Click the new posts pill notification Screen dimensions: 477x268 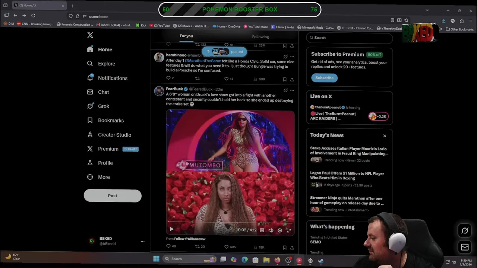click(224, 52)
